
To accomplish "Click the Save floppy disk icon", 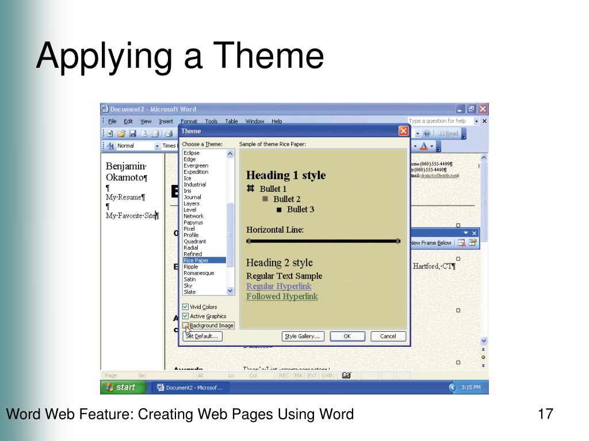I will click(132, 133).
